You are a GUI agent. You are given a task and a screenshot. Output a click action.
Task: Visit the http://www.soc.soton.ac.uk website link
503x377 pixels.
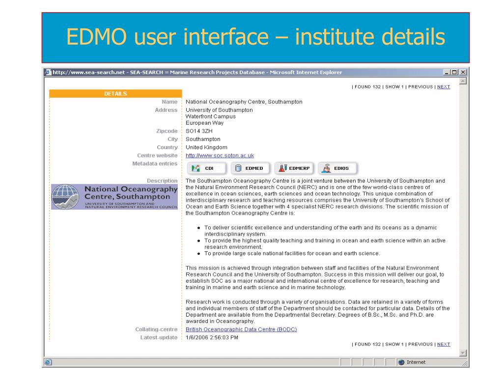coord(220,156)
